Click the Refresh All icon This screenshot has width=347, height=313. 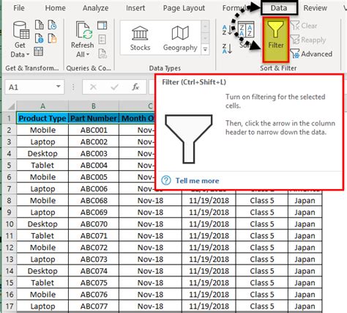[x=84, y=30]
